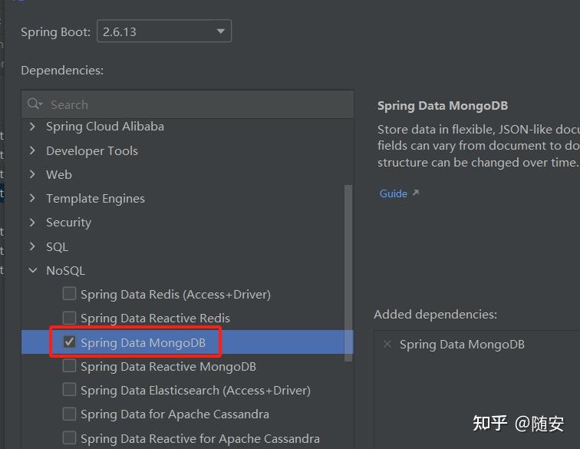This screenshot has height=449, width=580.
Task: Select the Security tree label
Action: pos(68,223)
